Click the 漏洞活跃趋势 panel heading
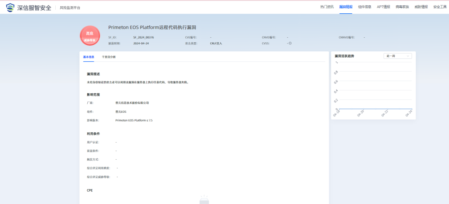449x204 pixels. pyautogui.click(x=345, y=56)
